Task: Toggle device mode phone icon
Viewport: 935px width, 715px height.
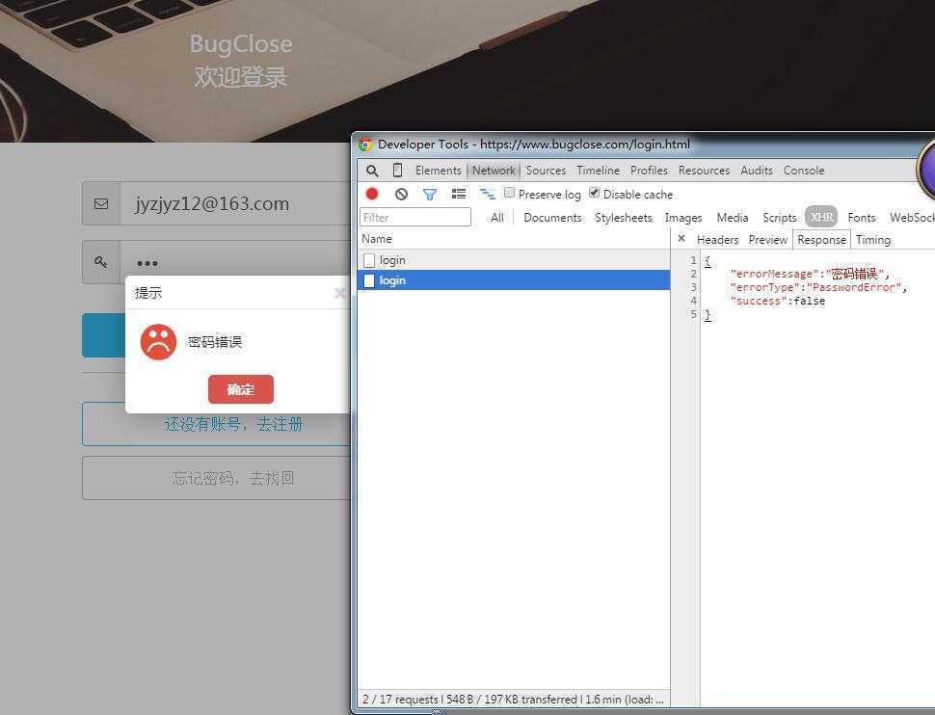Action: click(397, 170)
